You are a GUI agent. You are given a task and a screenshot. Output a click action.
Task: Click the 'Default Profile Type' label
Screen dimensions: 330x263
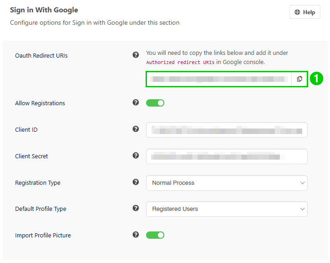[41, 209]
